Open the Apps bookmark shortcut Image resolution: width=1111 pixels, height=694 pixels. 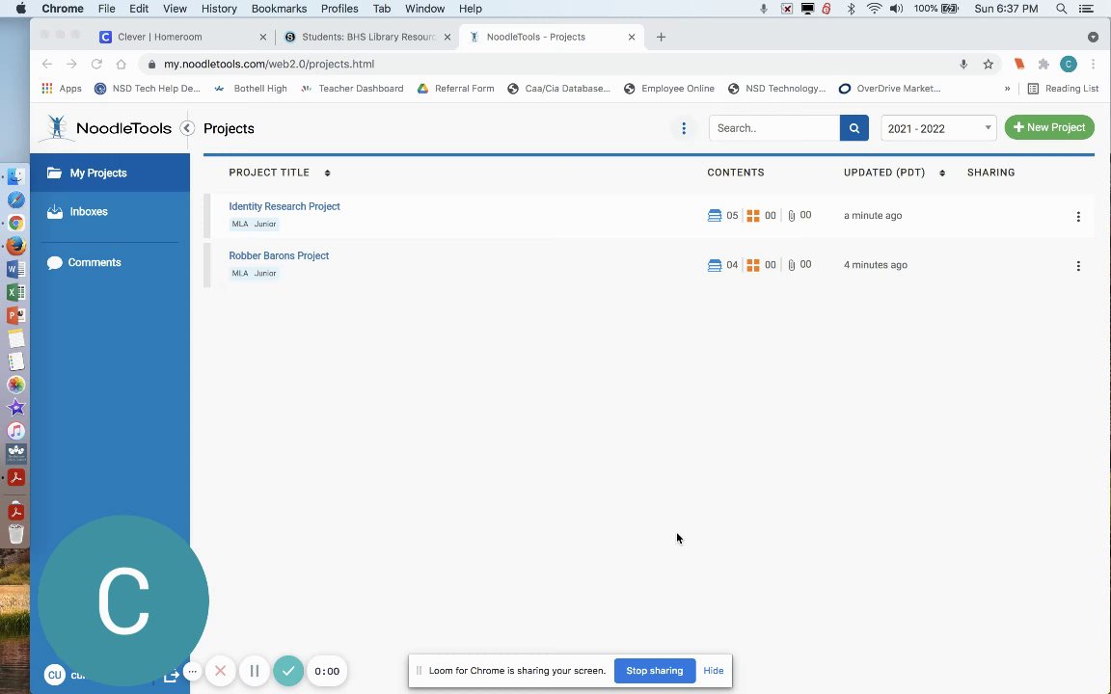coord(62,89)
